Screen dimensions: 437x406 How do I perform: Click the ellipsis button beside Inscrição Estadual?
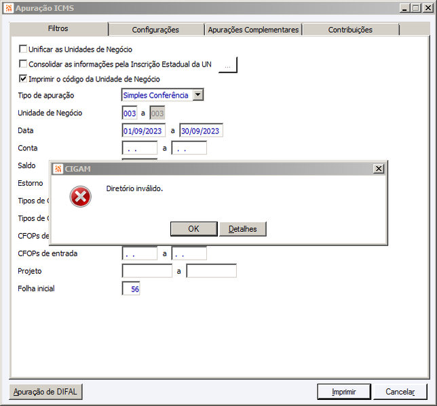228,65
